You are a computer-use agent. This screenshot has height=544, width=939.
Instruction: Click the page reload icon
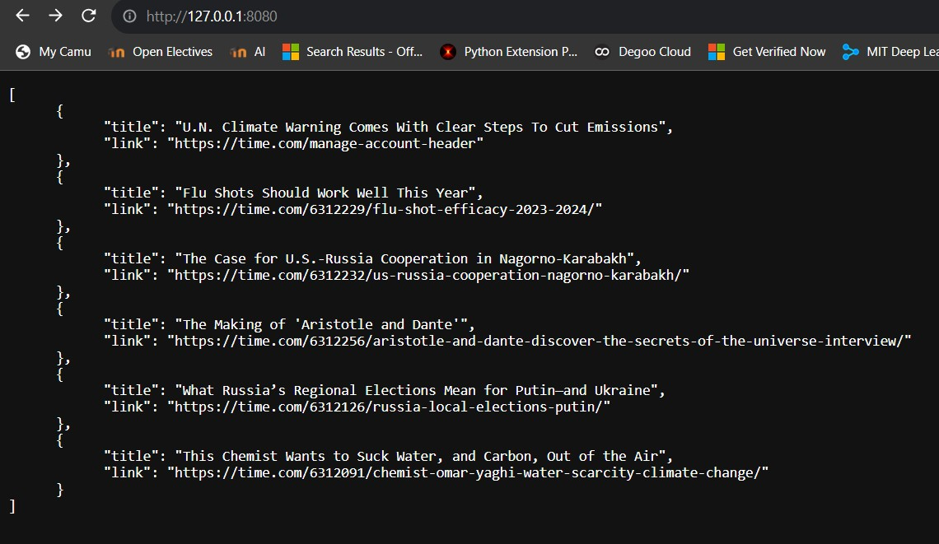90,16
